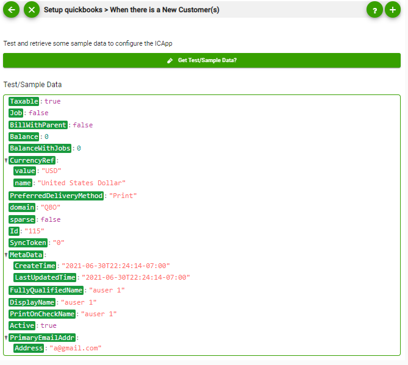408x365 pixels.
Task: Select the PrimaryEmailAddr key tag
Action: 42,338
